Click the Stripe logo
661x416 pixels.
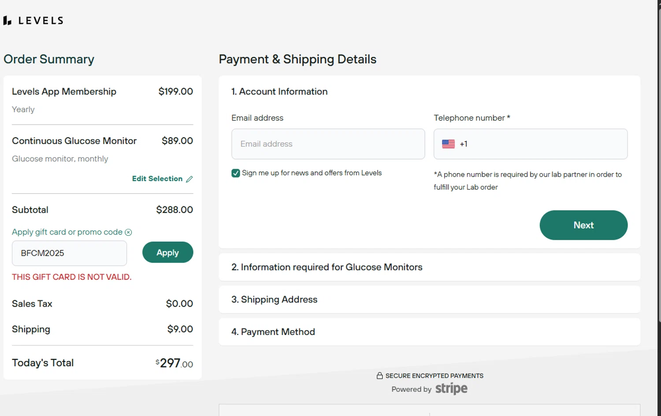click(x=451, y=389)
